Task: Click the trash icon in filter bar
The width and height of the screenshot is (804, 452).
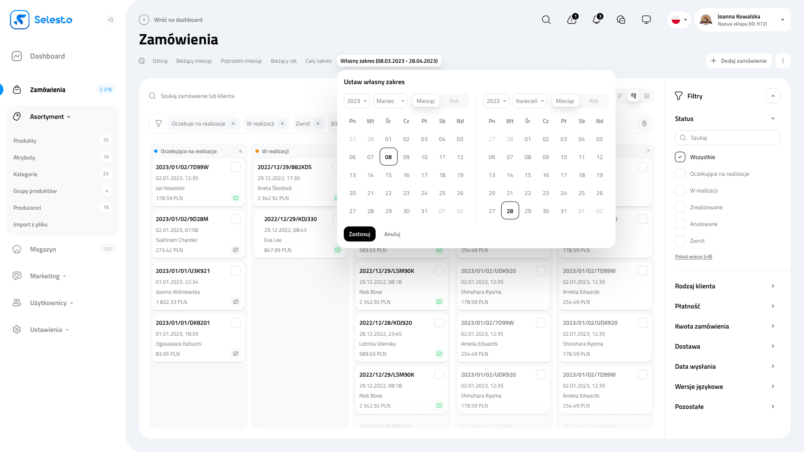Action: (x=644, y=123)
